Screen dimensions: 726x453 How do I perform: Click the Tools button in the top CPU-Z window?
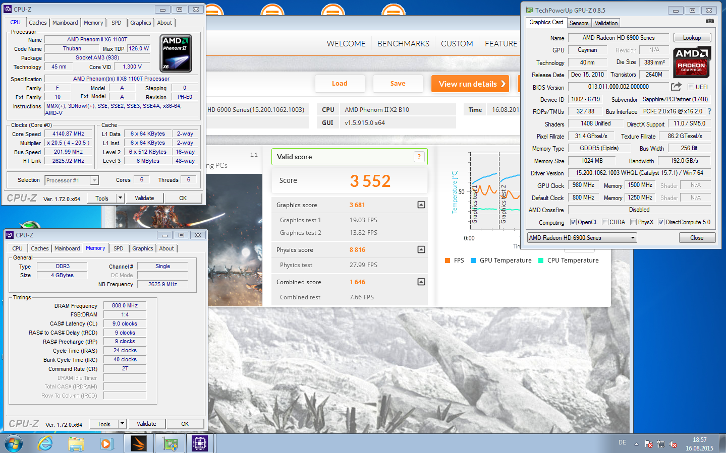(x=102, y=198)
